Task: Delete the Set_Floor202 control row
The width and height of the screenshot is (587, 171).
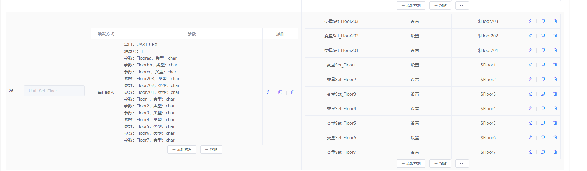Action: pos(555,36)
